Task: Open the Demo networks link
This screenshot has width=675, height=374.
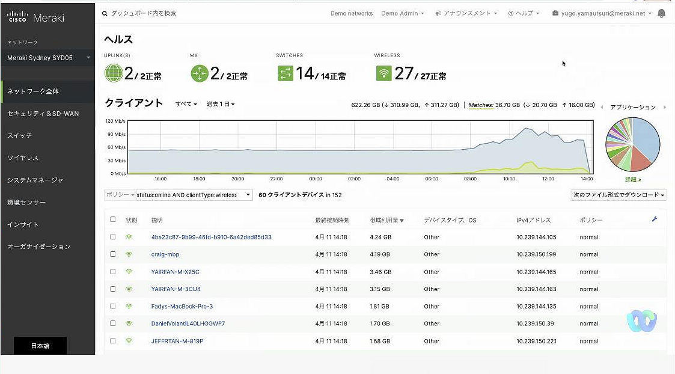Action: (351, 13)
